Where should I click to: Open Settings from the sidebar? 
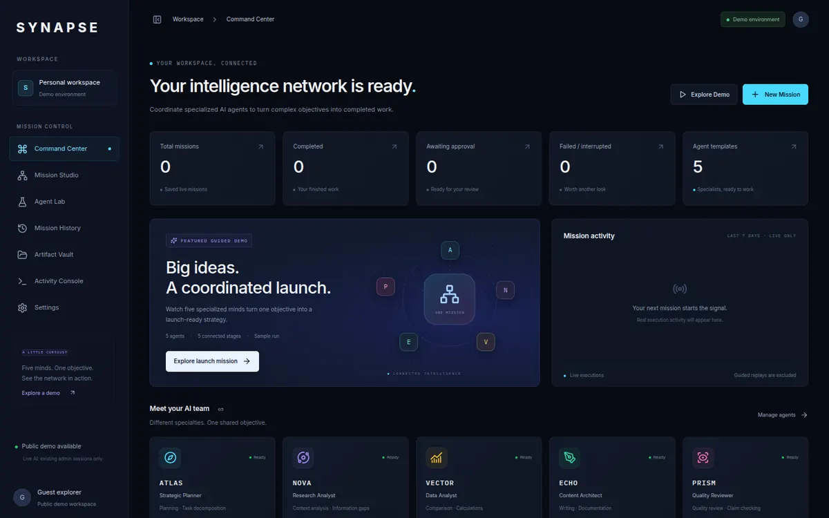coord(64,307)
